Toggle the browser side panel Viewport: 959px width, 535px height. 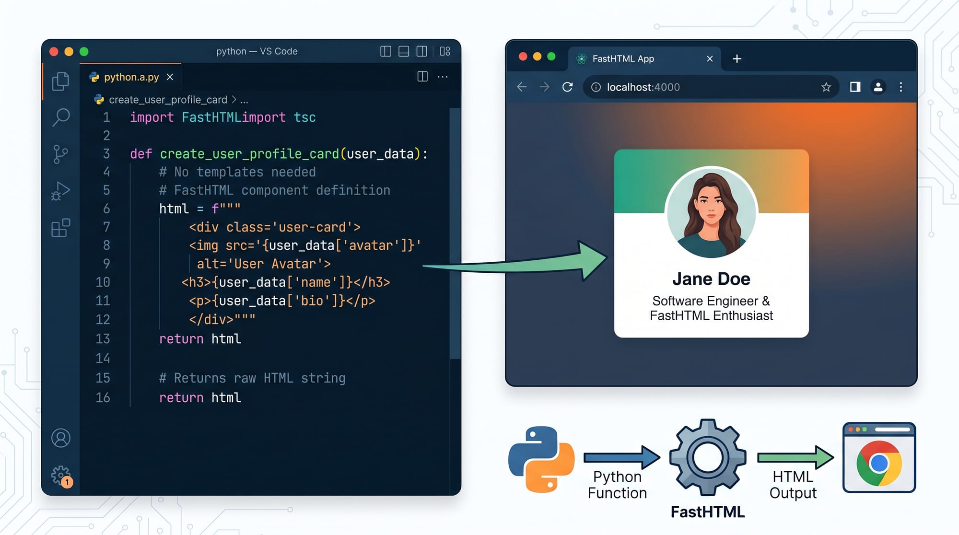(x=855, y=87)
